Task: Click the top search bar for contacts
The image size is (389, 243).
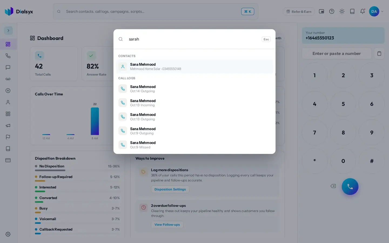Action: 156,11
